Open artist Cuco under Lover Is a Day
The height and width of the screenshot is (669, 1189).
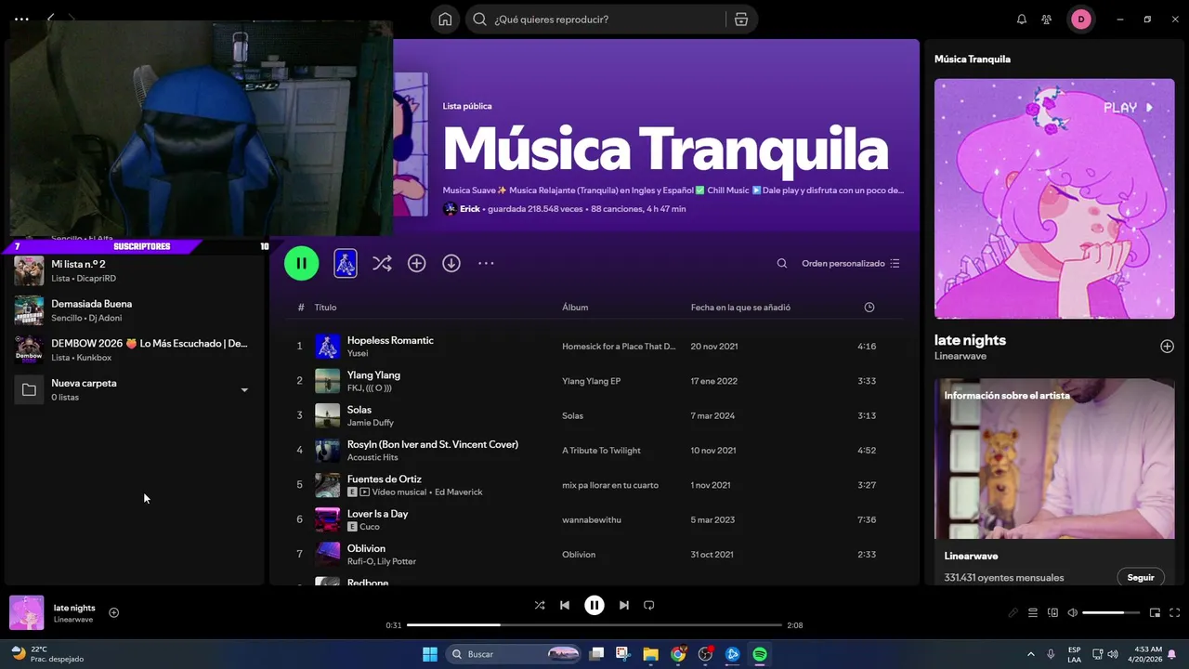(370, 527)
